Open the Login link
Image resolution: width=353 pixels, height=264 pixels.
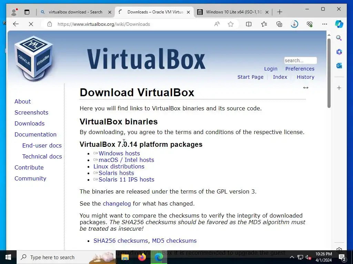click(271, 69)
